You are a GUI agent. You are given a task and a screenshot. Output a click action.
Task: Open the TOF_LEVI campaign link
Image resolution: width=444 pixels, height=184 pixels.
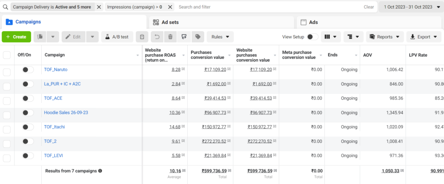tap(54, 155)
